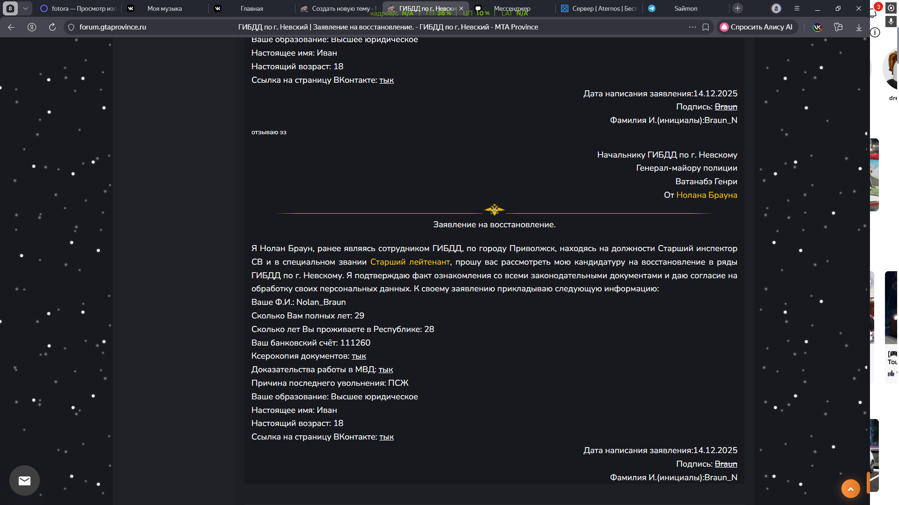Expand the tab groups dropdown arrow
The height and width of the screenshot is (505, 899).
point(25,8)
